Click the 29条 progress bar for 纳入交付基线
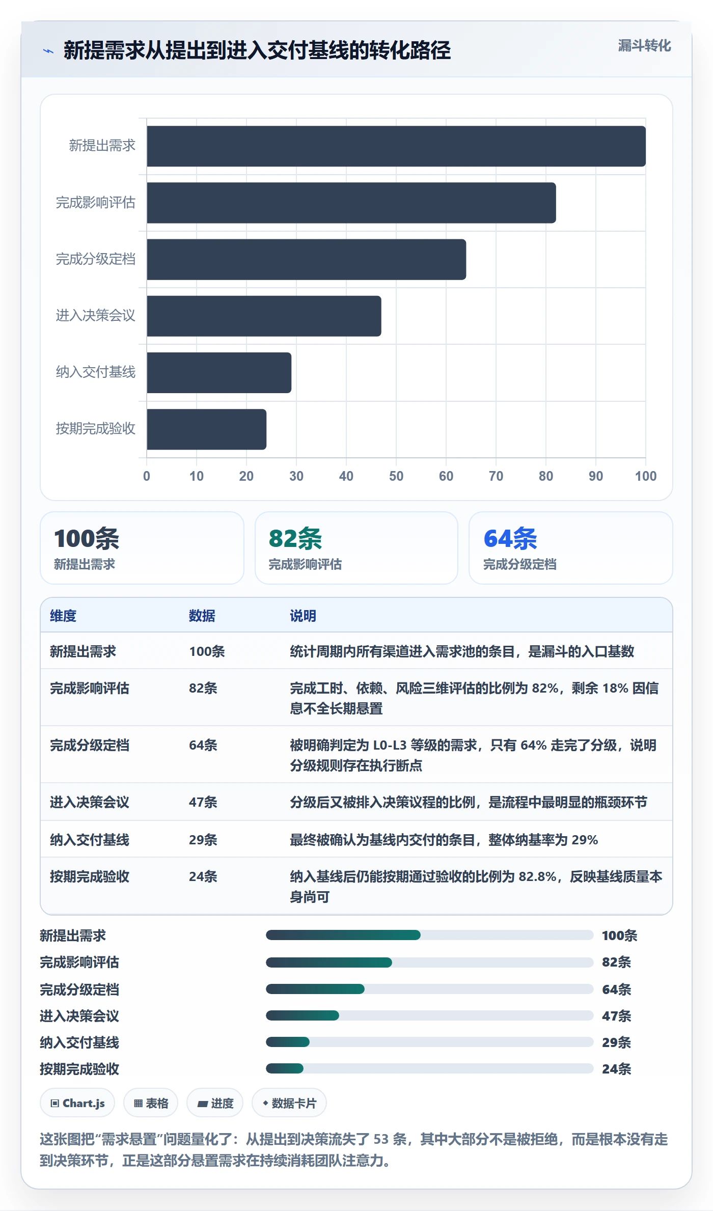Viewport: 713px width, 1211px height. [x=430, y=1042]
